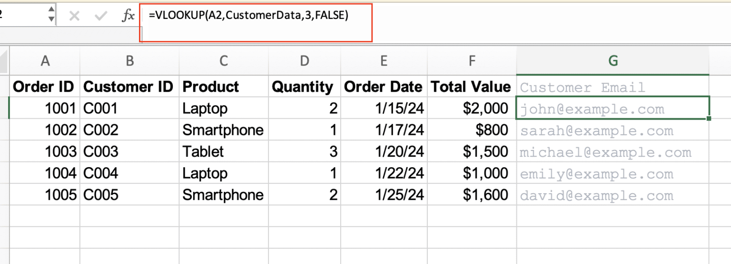Click the david@example.com cell
Image resolution: width=731 pixels, height=264 pixels.
tap(613, 195)
